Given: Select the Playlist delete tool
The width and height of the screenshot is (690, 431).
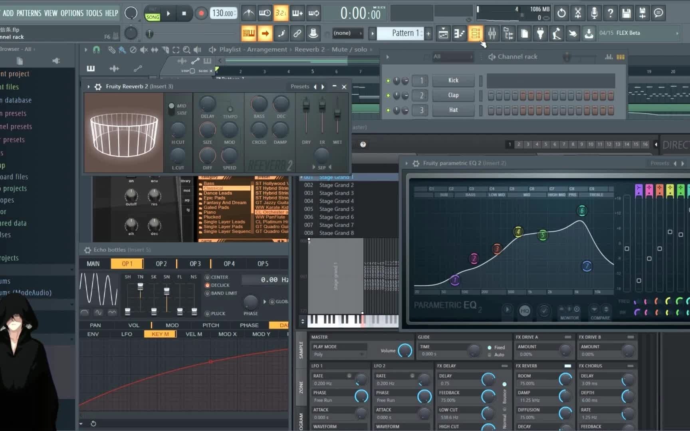Looking at the screenshot, I should (x=133, y=49).
